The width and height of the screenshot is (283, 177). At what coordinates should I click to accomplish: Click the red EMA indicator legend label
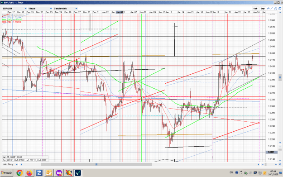pyautogui.click(x=11, y=22)
